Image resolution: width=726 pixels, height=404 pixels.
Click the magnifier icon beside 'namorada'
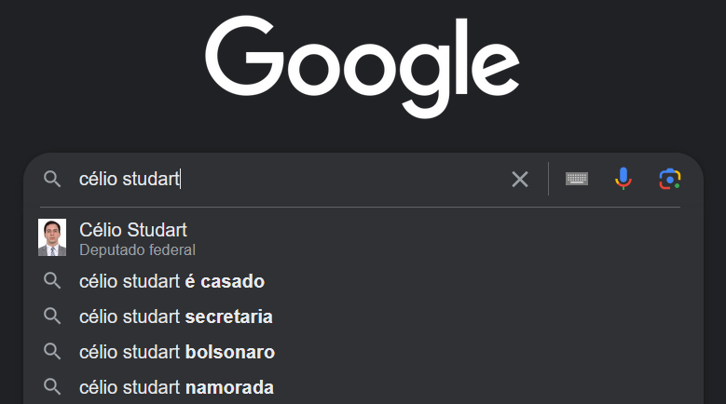coord(52,387)
